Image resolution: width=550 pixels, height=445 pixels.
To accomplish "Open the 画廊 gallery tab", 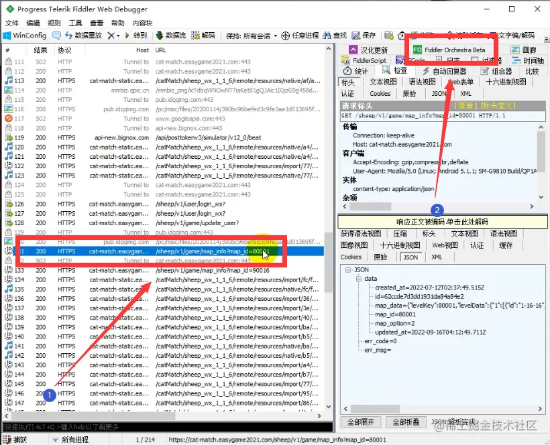I will (x=524, y=50).
